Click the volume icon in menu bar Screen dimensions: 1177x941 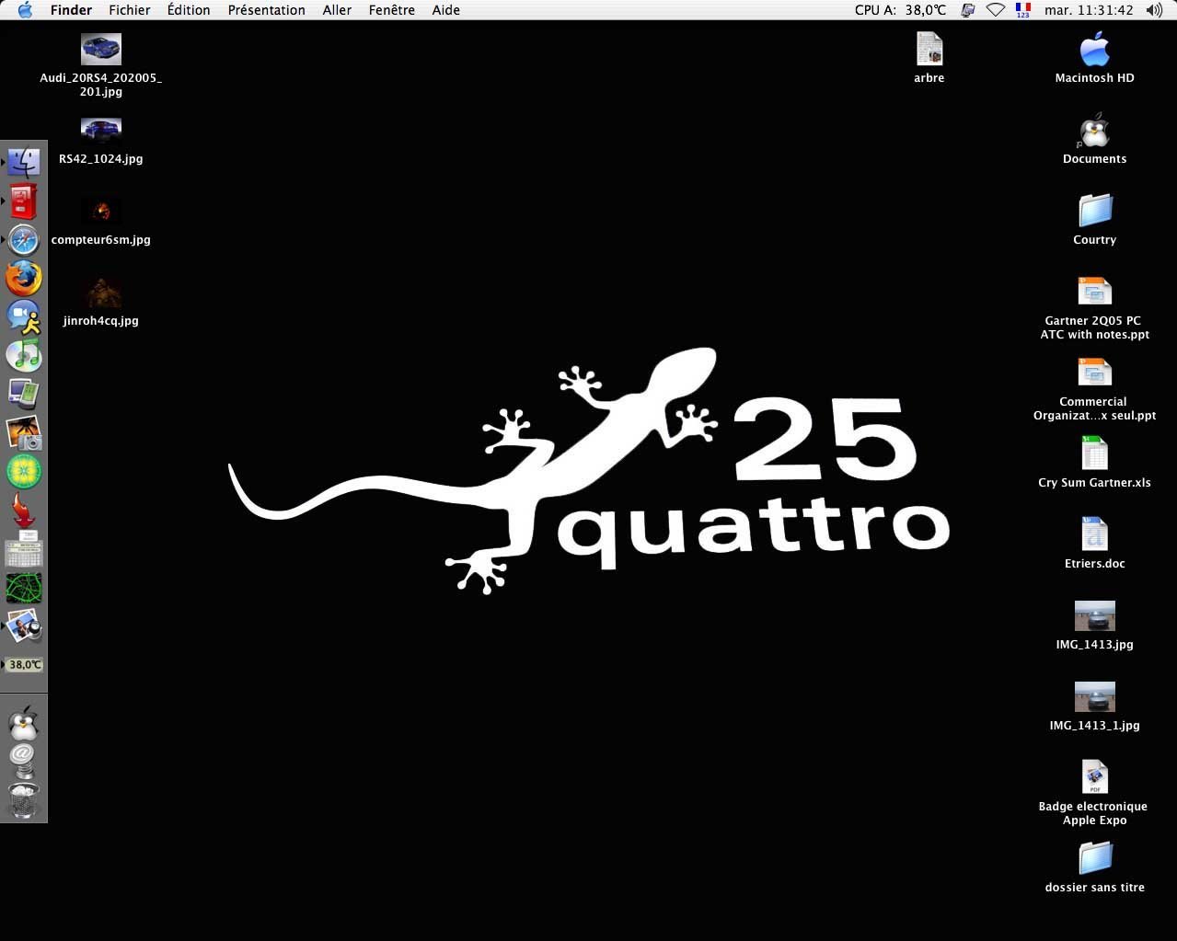coord(1154,10)
